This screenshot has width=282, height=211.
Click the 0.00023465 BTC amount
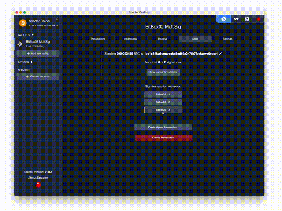pyautogui.click(x=125, y=54)
